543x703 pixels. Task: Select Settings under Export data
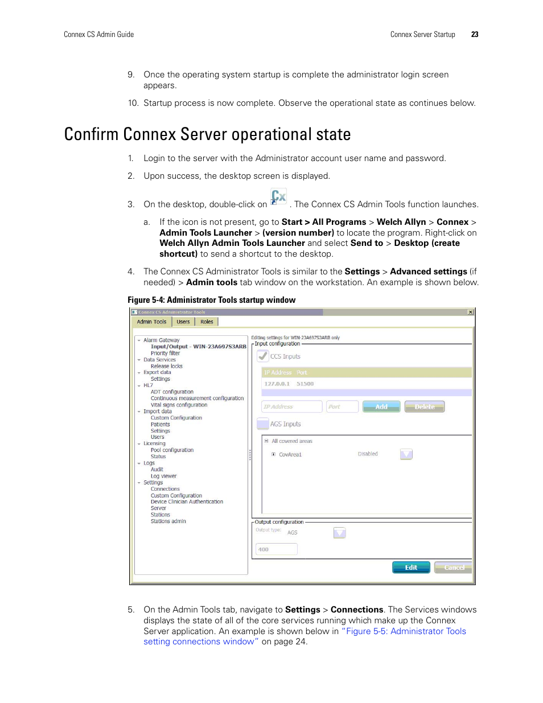[161, 379]
